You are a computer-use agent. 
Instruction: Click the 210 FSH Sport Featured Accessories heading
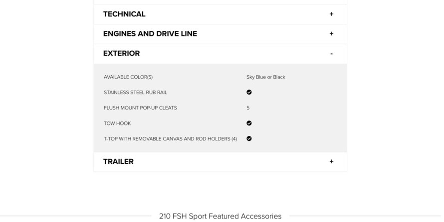(x=220, y=216)
